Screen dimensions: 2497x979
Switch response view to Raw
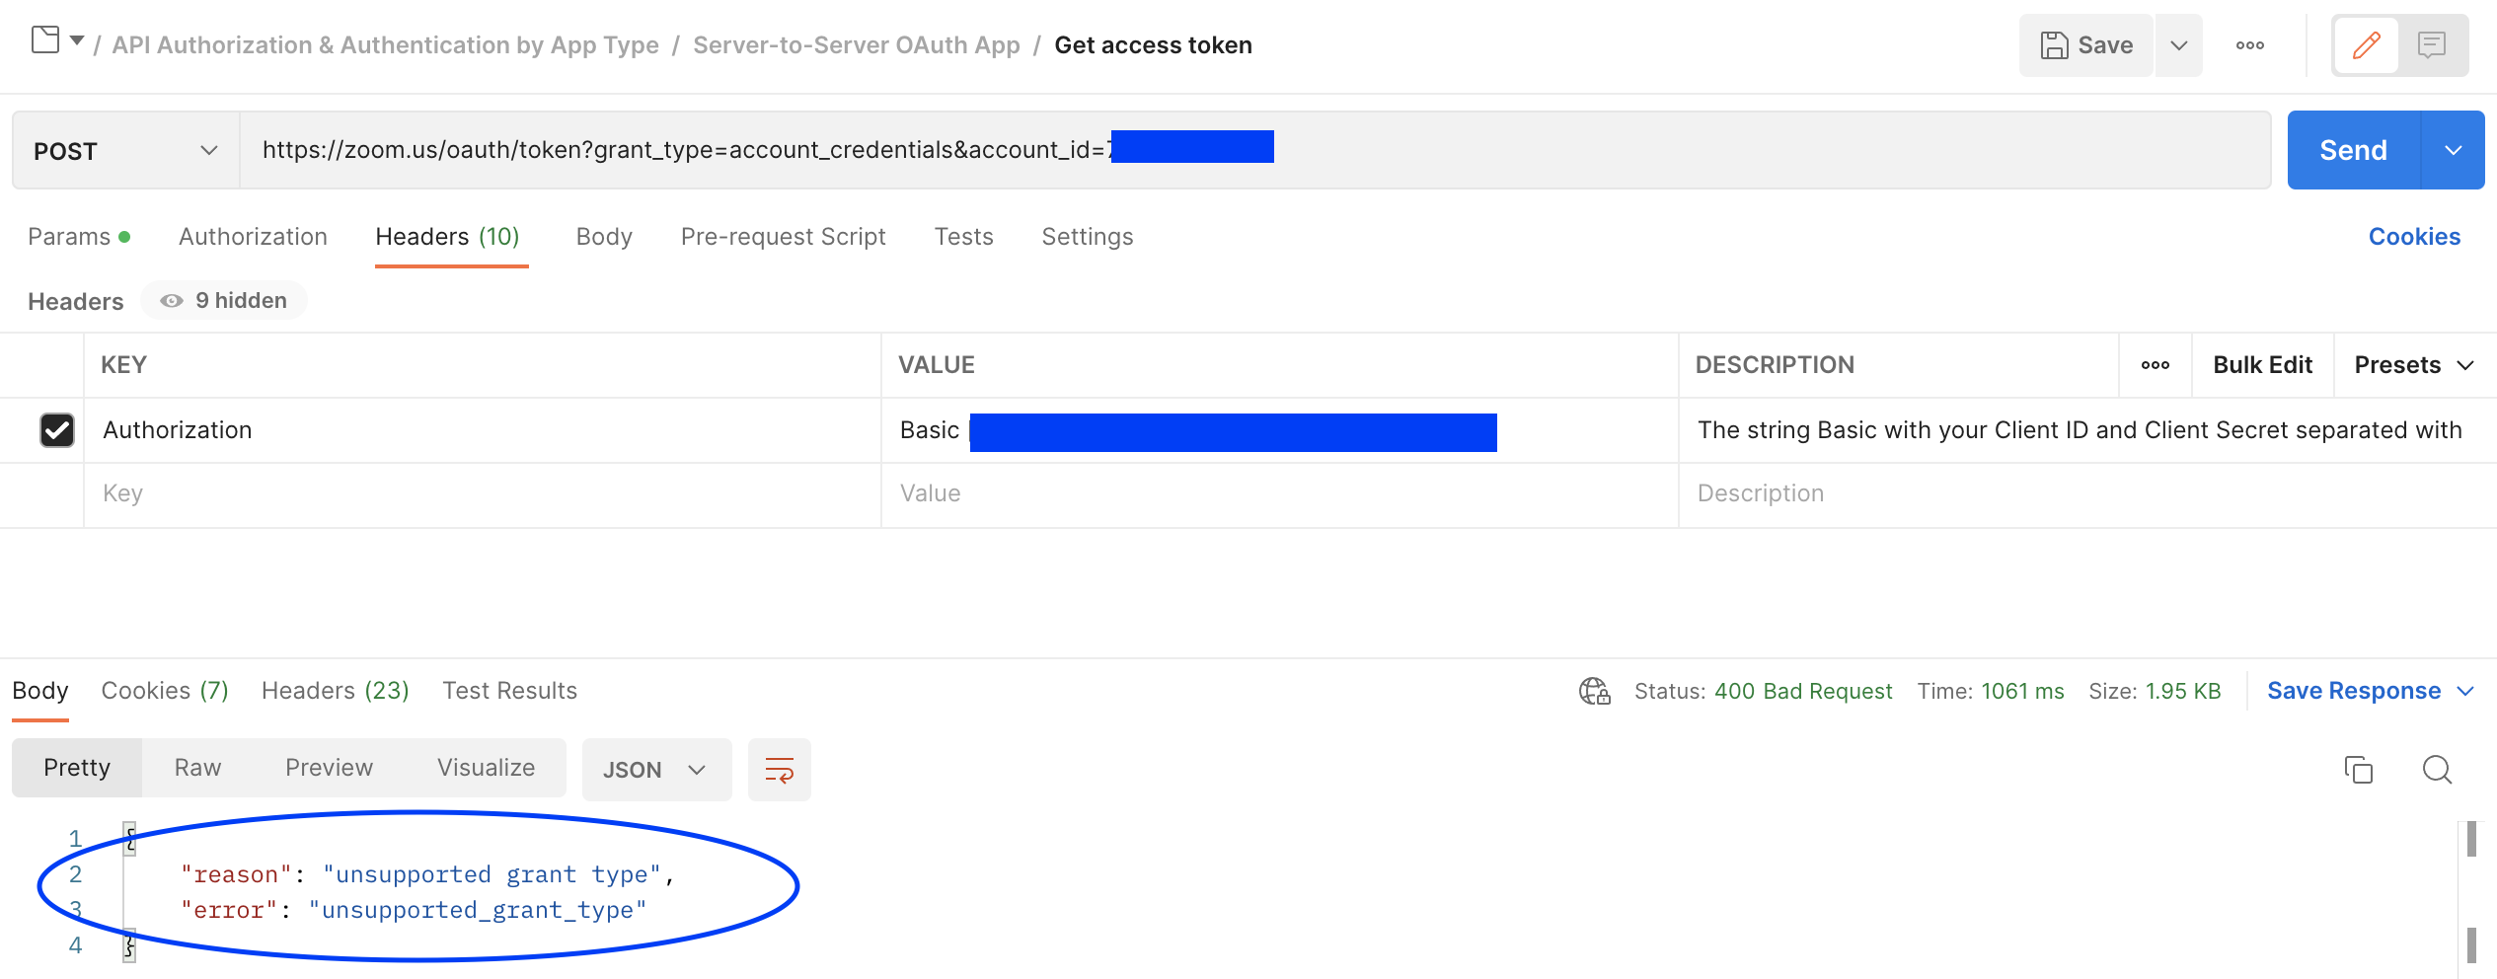[x=197, y=768]
